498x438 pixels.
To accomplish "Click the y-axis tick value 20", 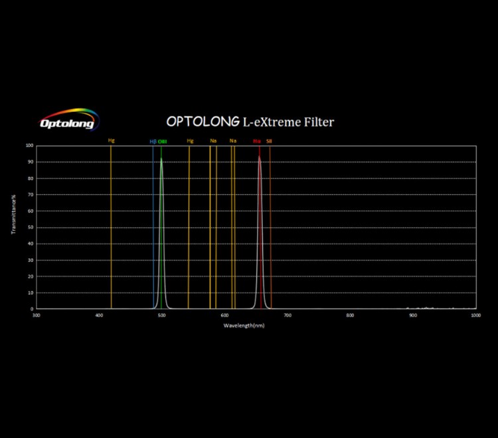I will click(31, 276).
